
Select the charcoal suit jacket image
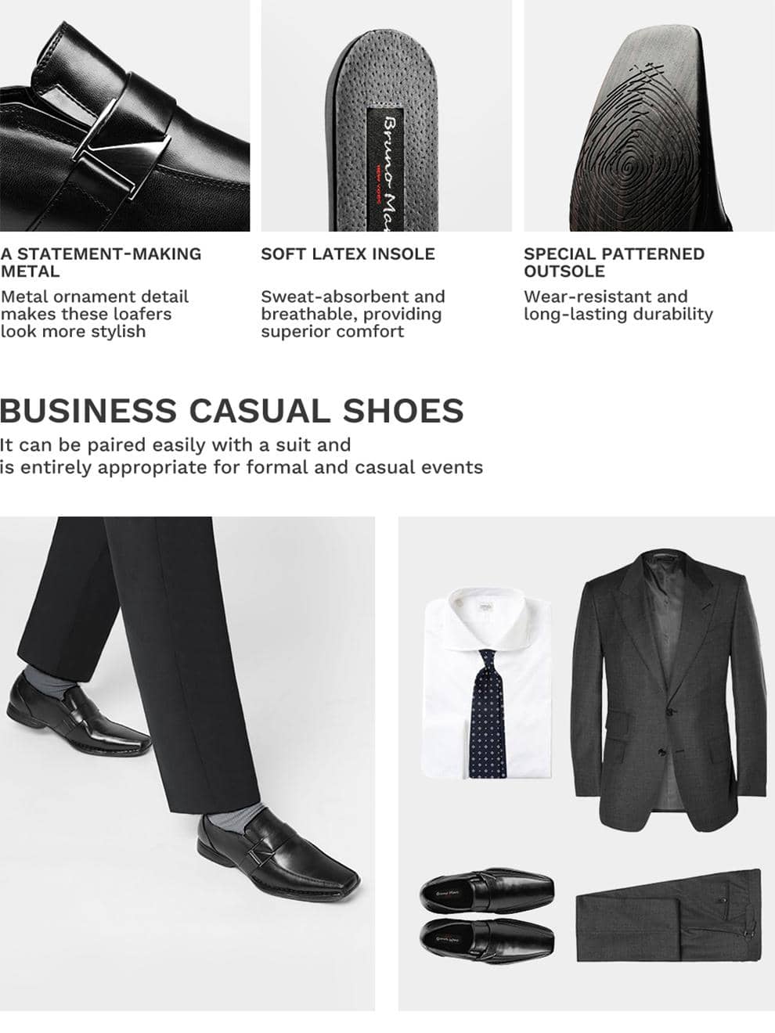tap(671, 690)
